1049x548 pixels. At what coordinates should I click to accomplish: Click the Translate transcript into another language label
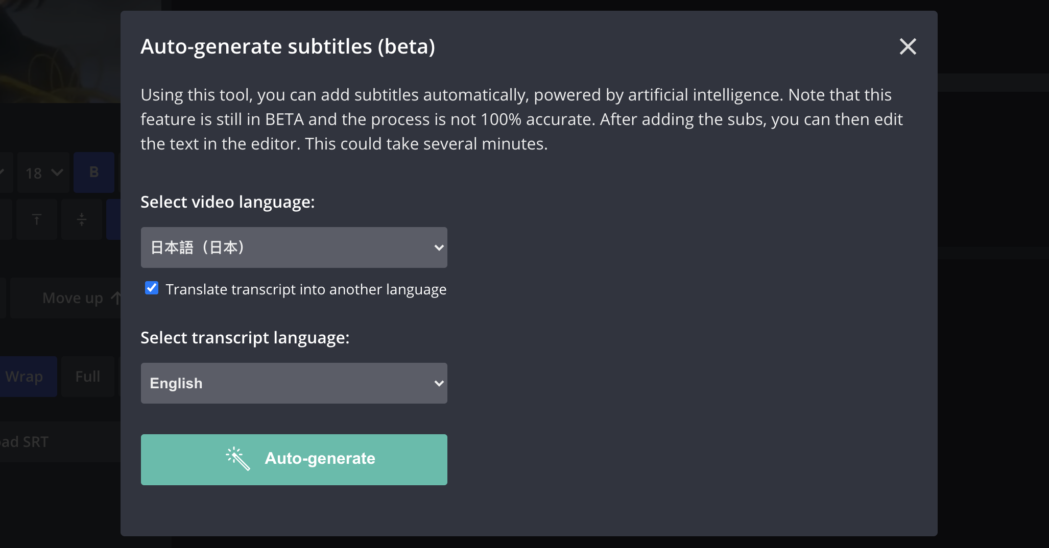(306, 289)
